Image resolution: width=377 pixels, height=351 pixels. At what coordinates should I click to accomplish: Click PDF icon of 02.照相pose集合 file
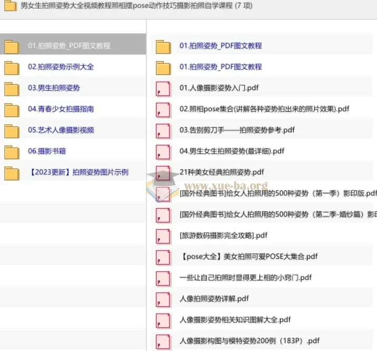163,110
